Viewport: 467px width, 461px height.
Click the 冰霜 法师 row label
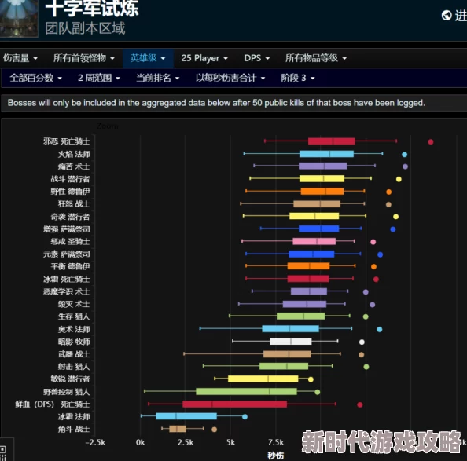tap(74, 417)
